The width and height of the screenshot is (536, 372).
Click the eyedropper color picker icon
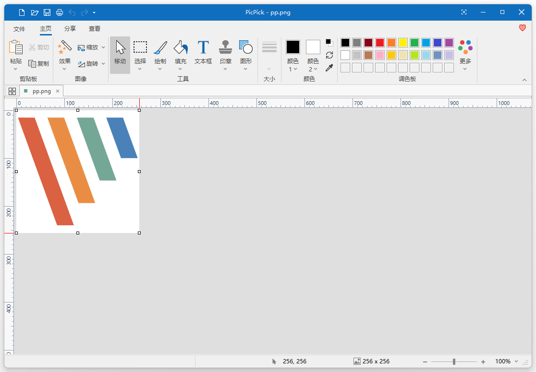[x=329, y=68]
